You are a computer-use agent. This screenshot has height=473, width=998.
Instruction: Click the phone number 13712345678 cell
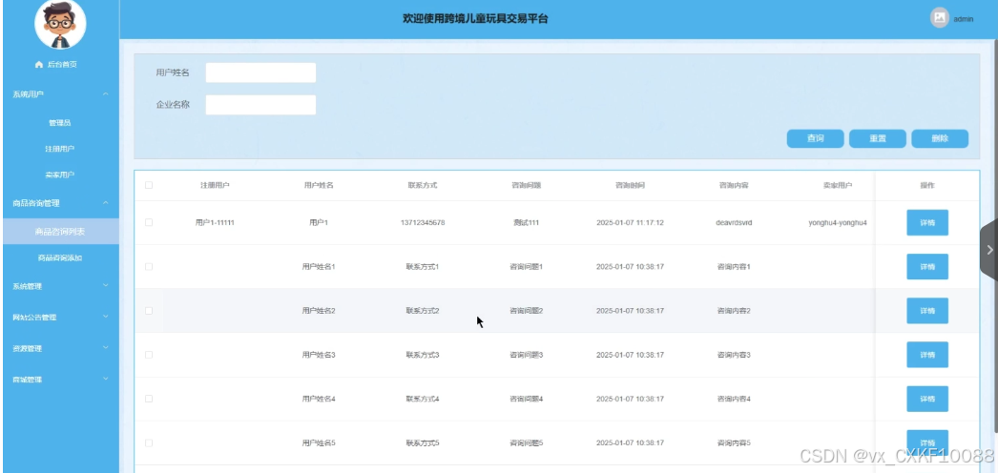[x=423, y=222]
